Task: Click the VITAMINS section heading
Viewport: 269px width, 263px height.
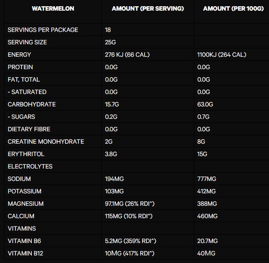Action: click(x=22, y=228)
